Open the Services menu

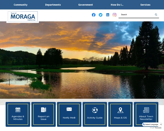[145, 5]
